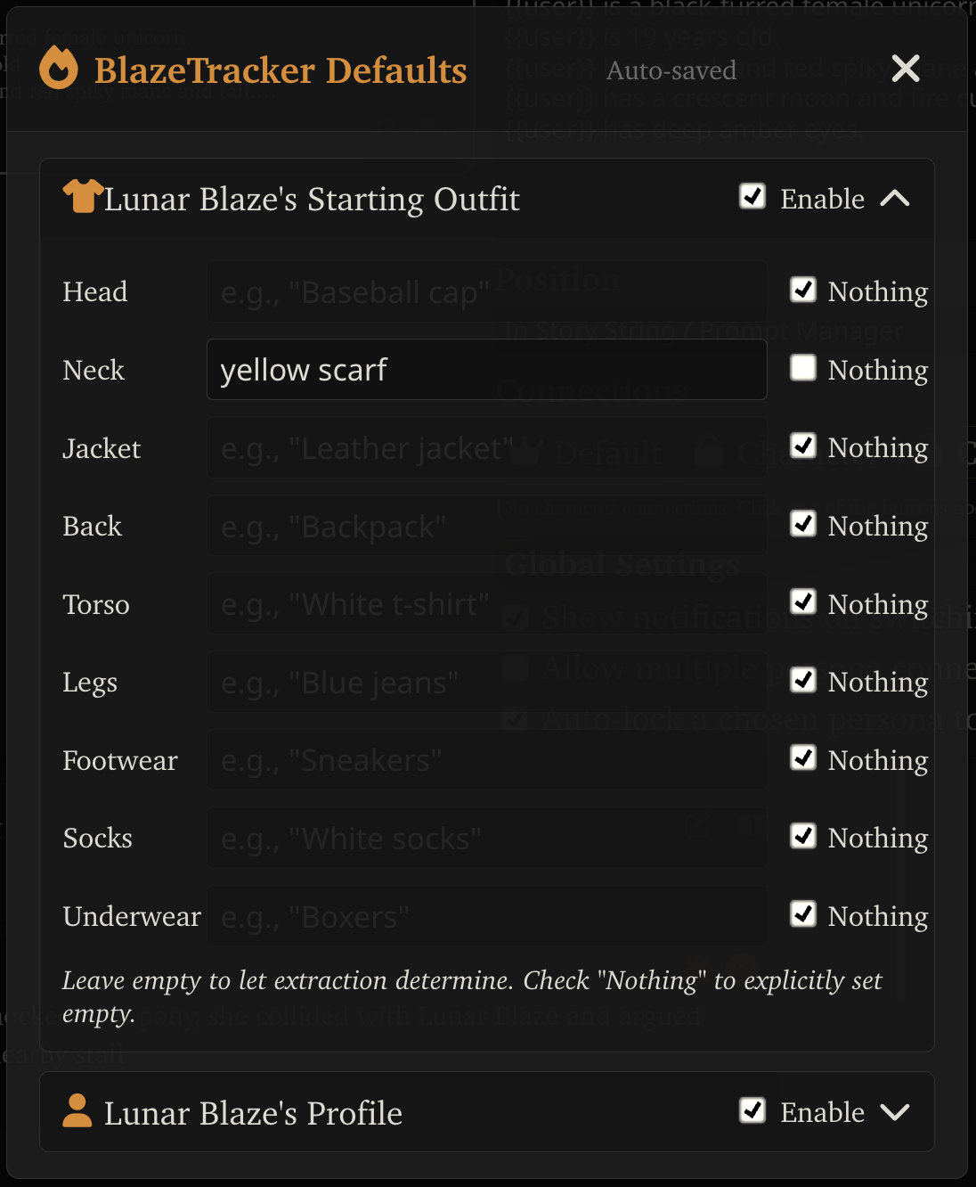Toggle Nothing checkbox for Legs slot
The height and width of the screenshot is (1187, 976).
click(x=803, y=680)
